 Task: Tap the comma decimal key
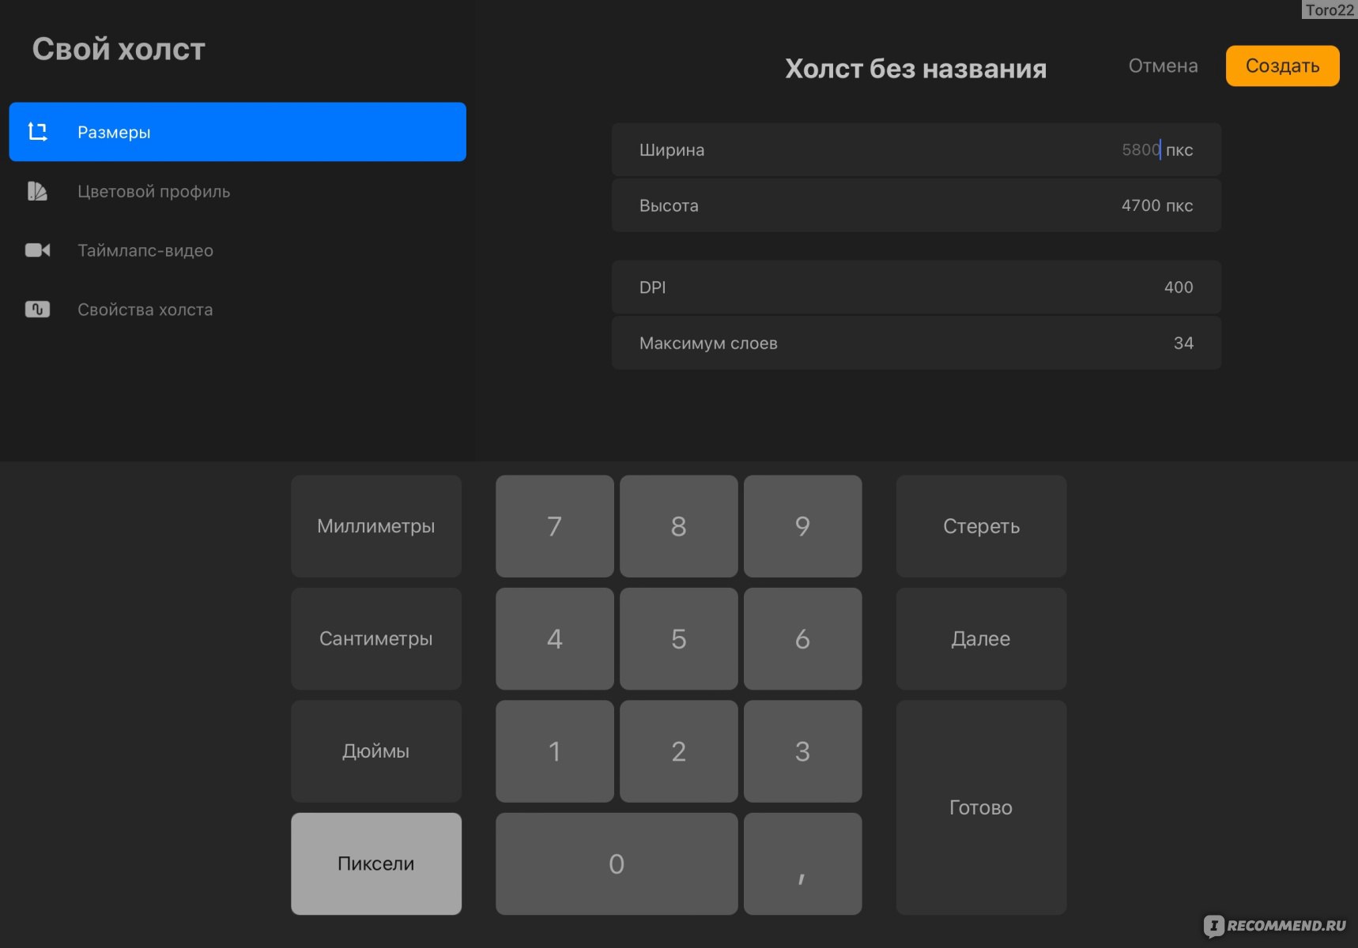(803, 863)
